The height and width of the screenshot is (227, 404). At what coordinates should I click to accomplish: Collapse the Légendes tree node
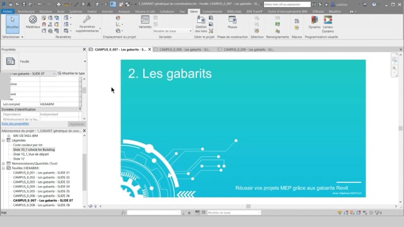[4, 141]
